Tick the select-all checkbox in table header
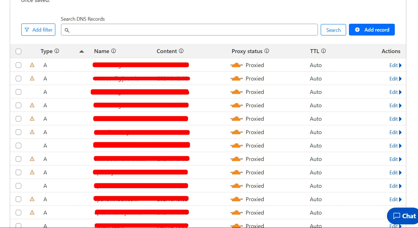 click(18, 51)
